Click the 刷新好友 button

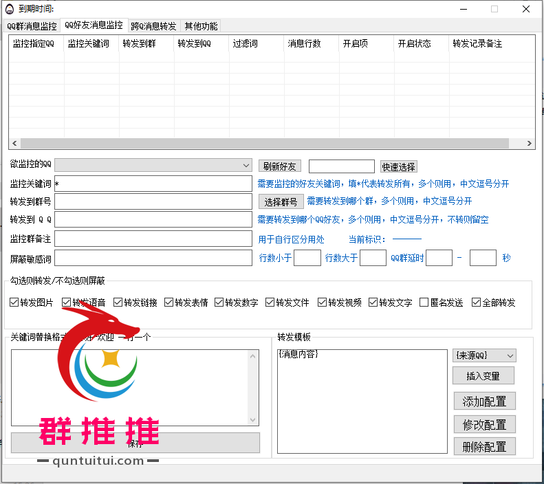click(x=279, y=166)
